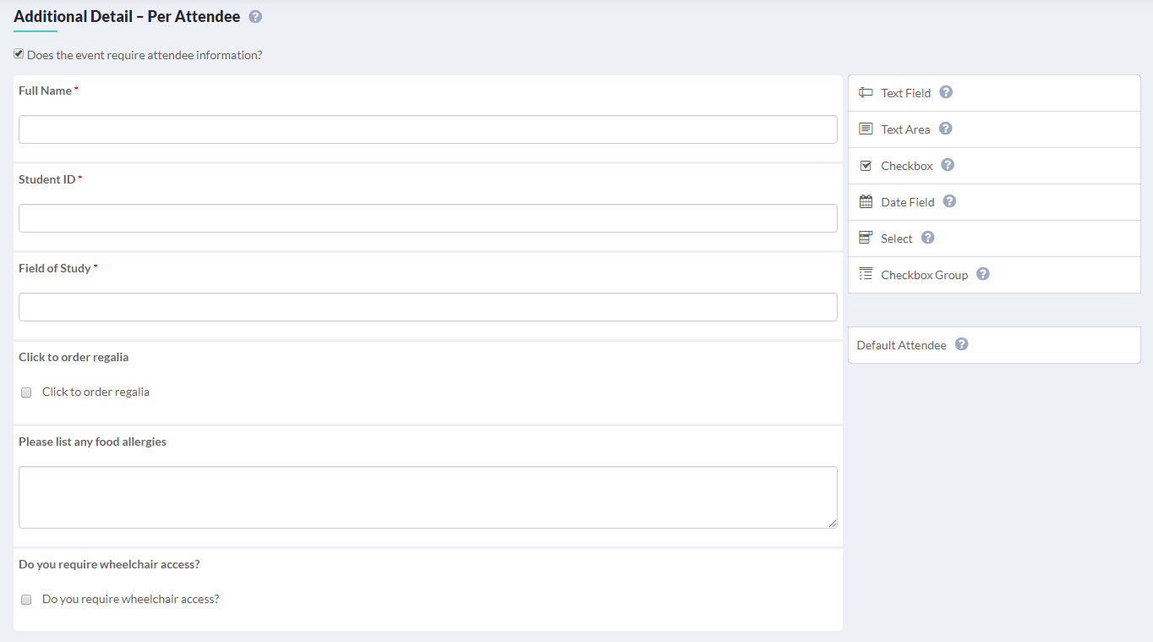Screen dimensions: 1153x642
Task: Open help icon next to Text Area
Action: click(945, 129)
